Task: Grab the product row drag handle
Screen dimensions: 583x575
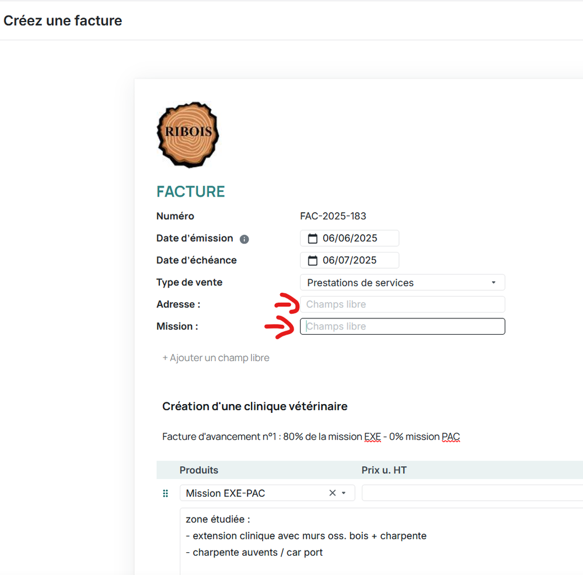Action: (165, 493)
